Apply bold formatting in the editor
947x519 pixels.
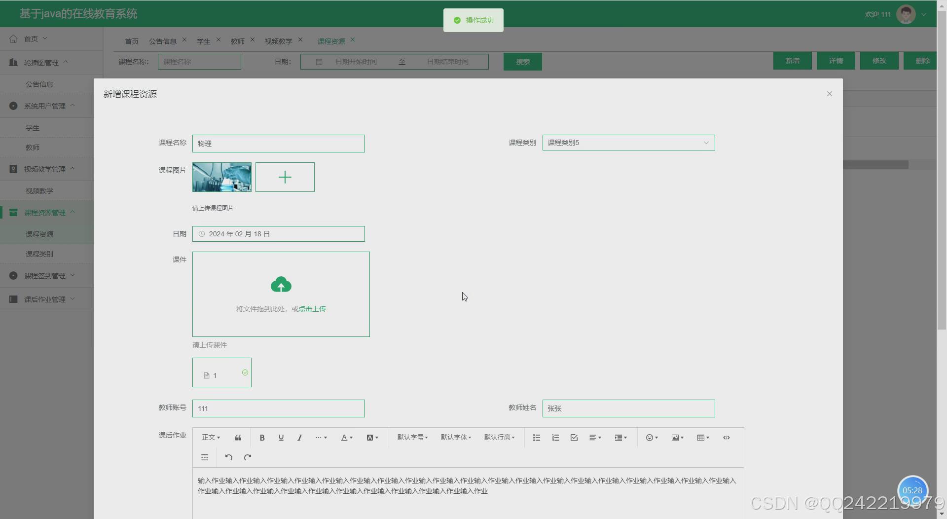tap(262, 438)
